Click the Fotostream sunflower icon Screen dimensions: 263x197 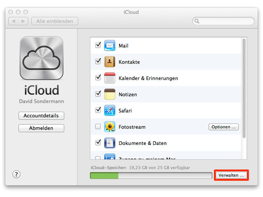click(x=110, y=127)
